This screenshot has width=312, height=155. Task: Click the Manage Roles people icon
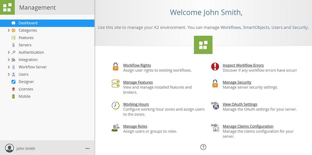point(115,128)
